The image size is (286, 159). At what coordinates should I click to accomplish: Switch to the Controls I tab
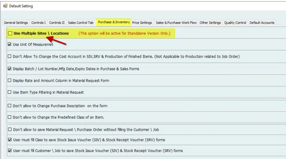click(x=39, y=23)
